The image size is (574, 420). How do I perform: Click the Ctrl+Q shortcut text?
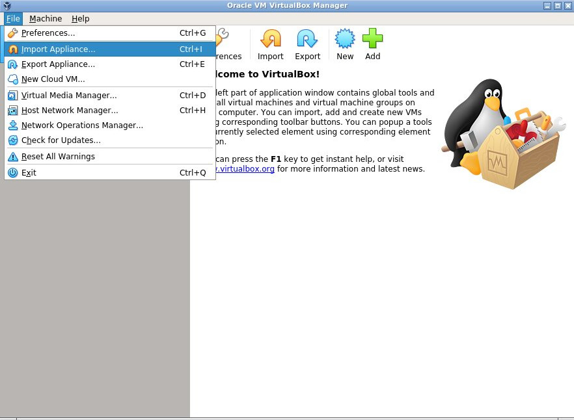193,173
